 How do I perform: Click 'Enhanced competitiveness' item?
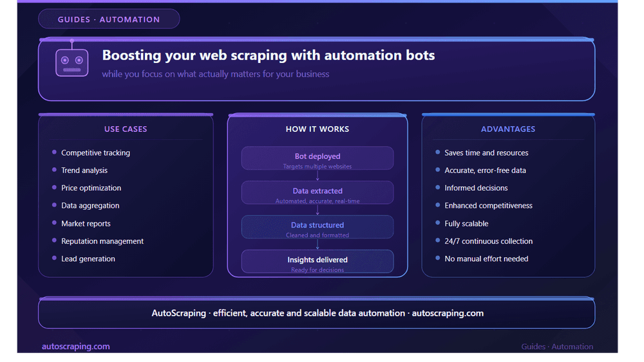(484, 206)
